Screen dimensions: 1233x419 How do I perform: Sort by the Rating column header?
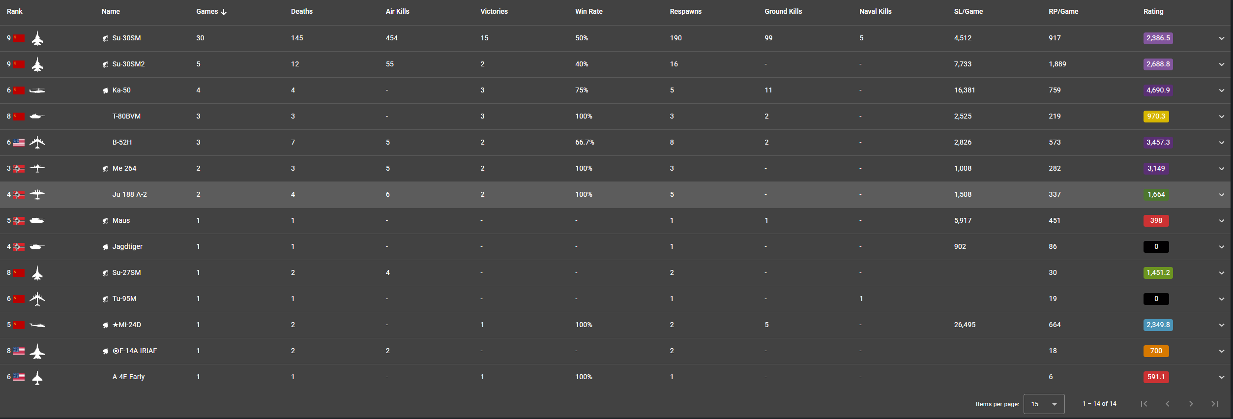coord(1153,11)
